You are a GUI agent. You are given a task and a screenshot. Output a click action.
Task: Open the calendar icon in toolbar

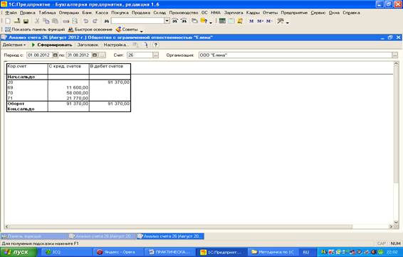click(x=231, y=21)
